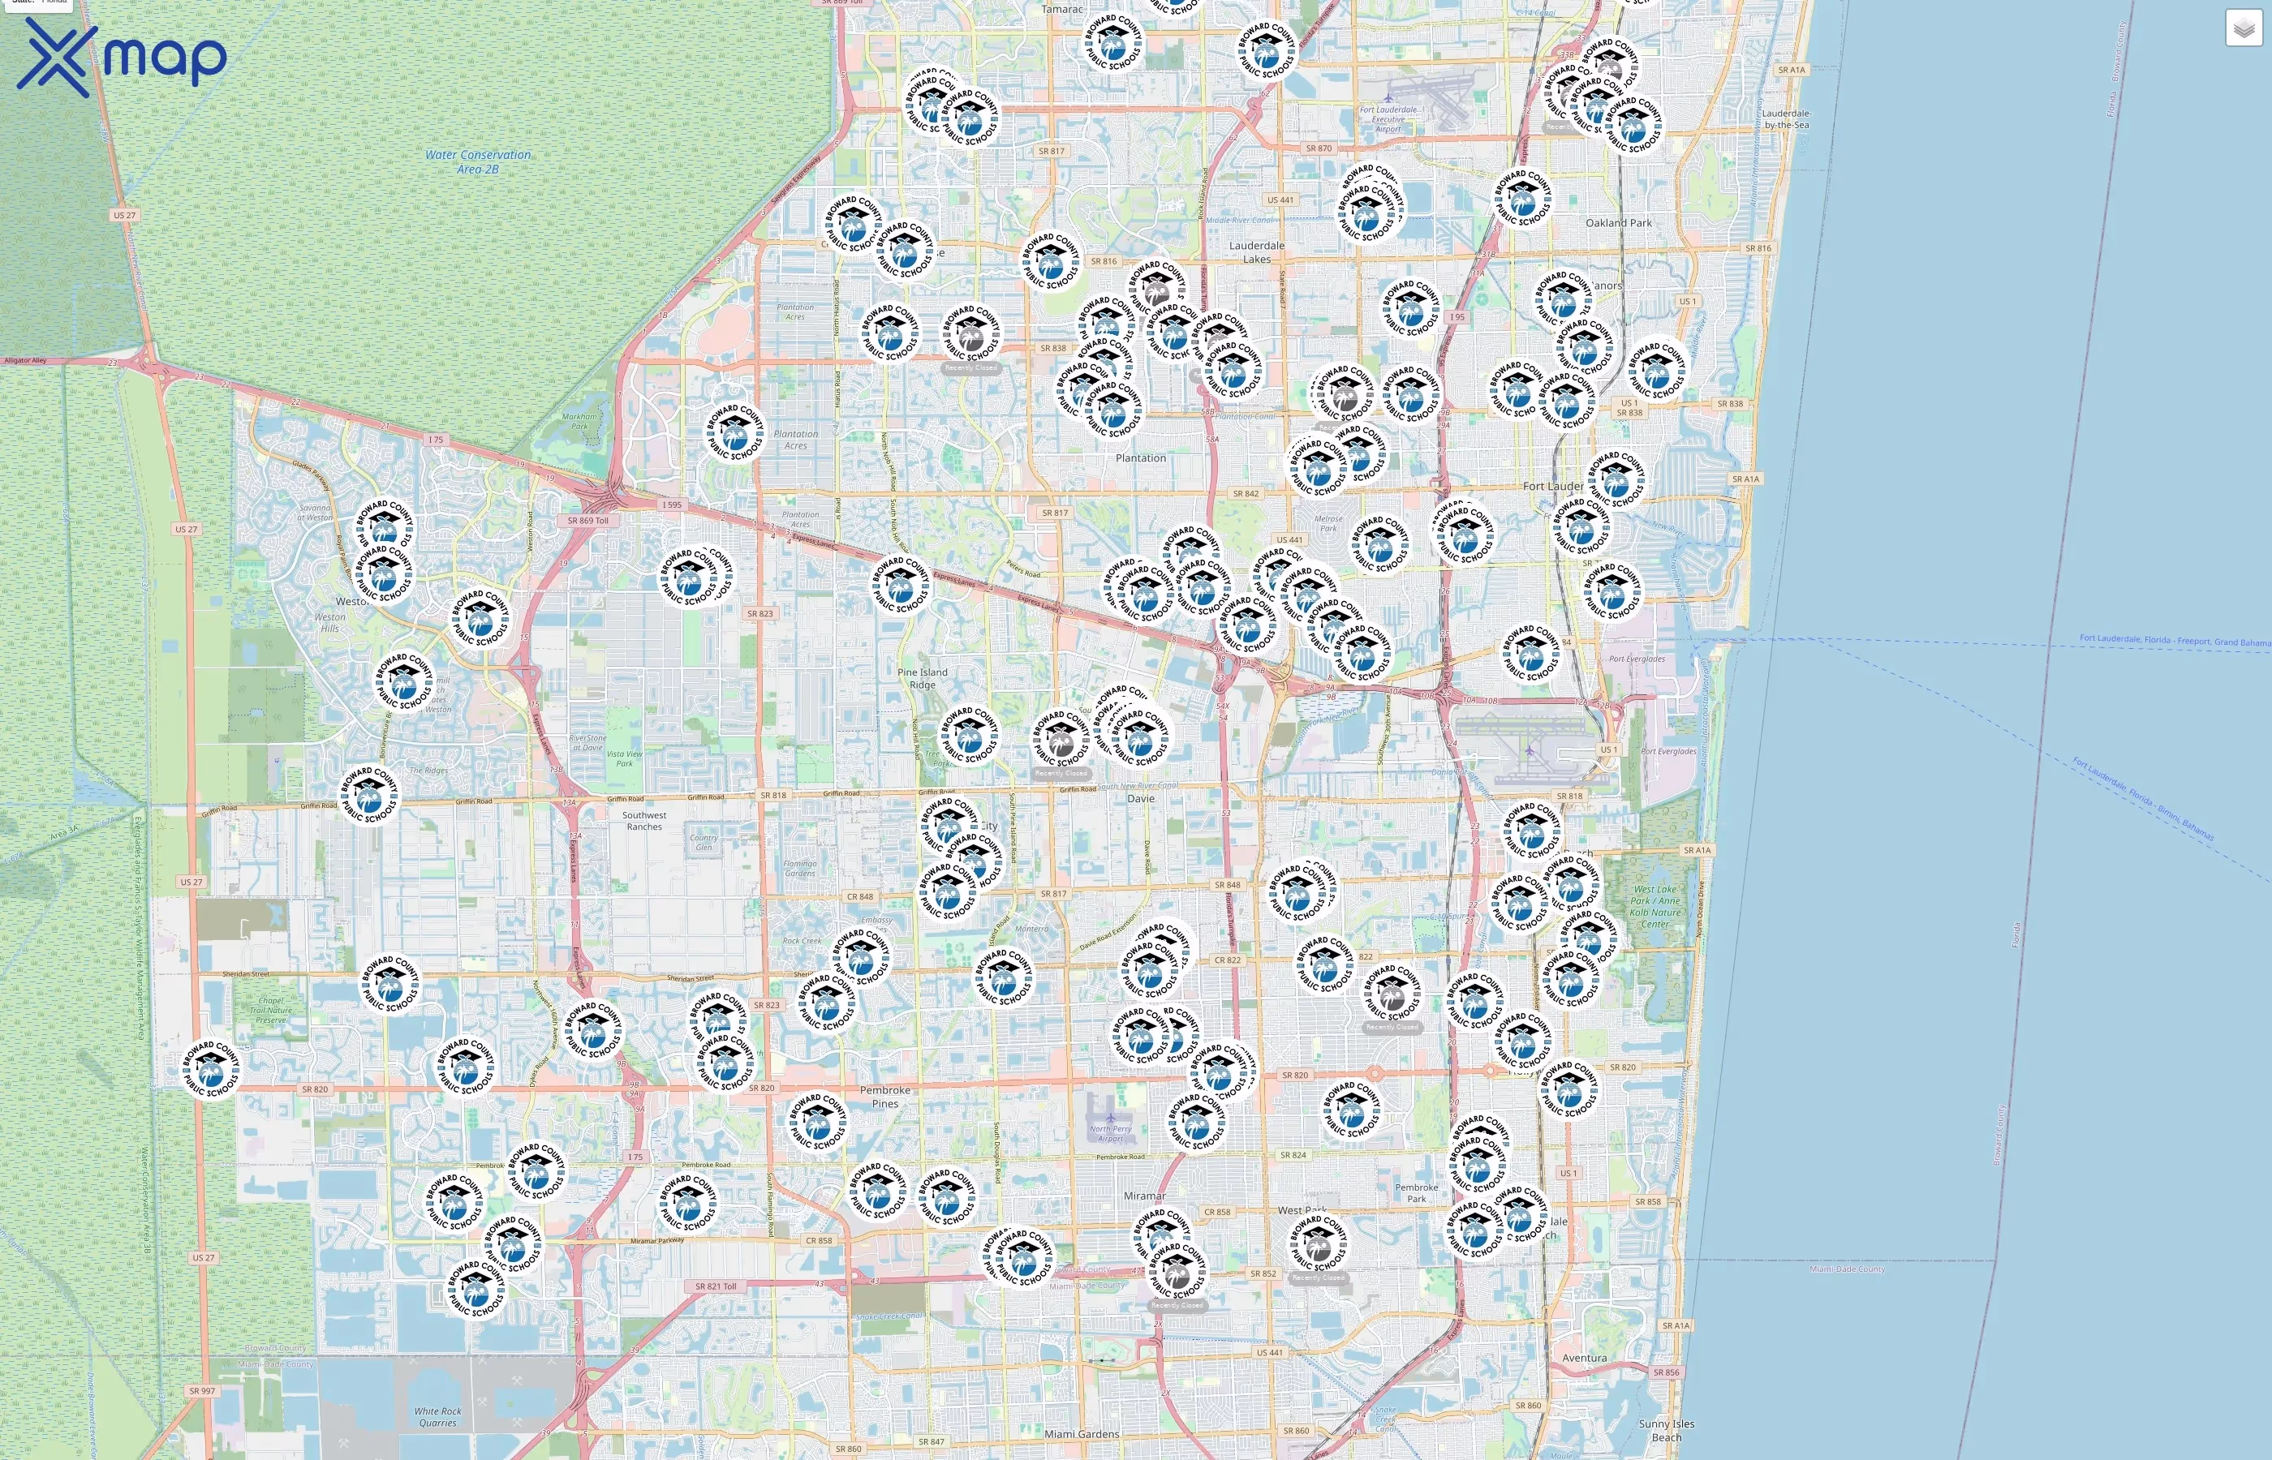The image size is (2272, 1460).
Task: Select school marker beside Plantation Acres label
Action: pyautogui.click(x=735, y=432)
